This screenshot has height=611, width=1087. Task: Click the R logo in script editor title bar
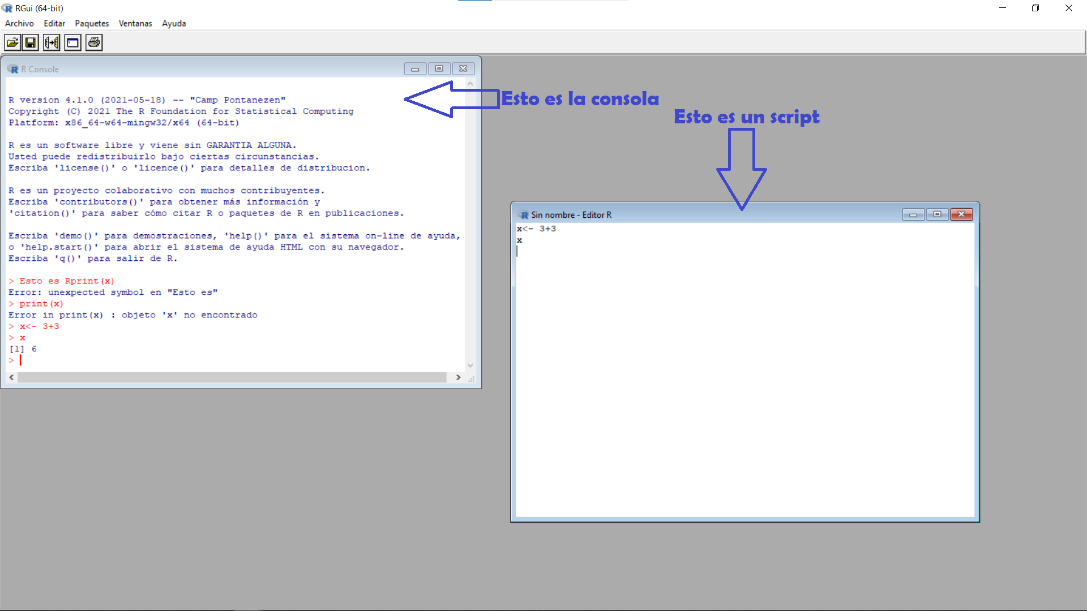coord(523,215)
